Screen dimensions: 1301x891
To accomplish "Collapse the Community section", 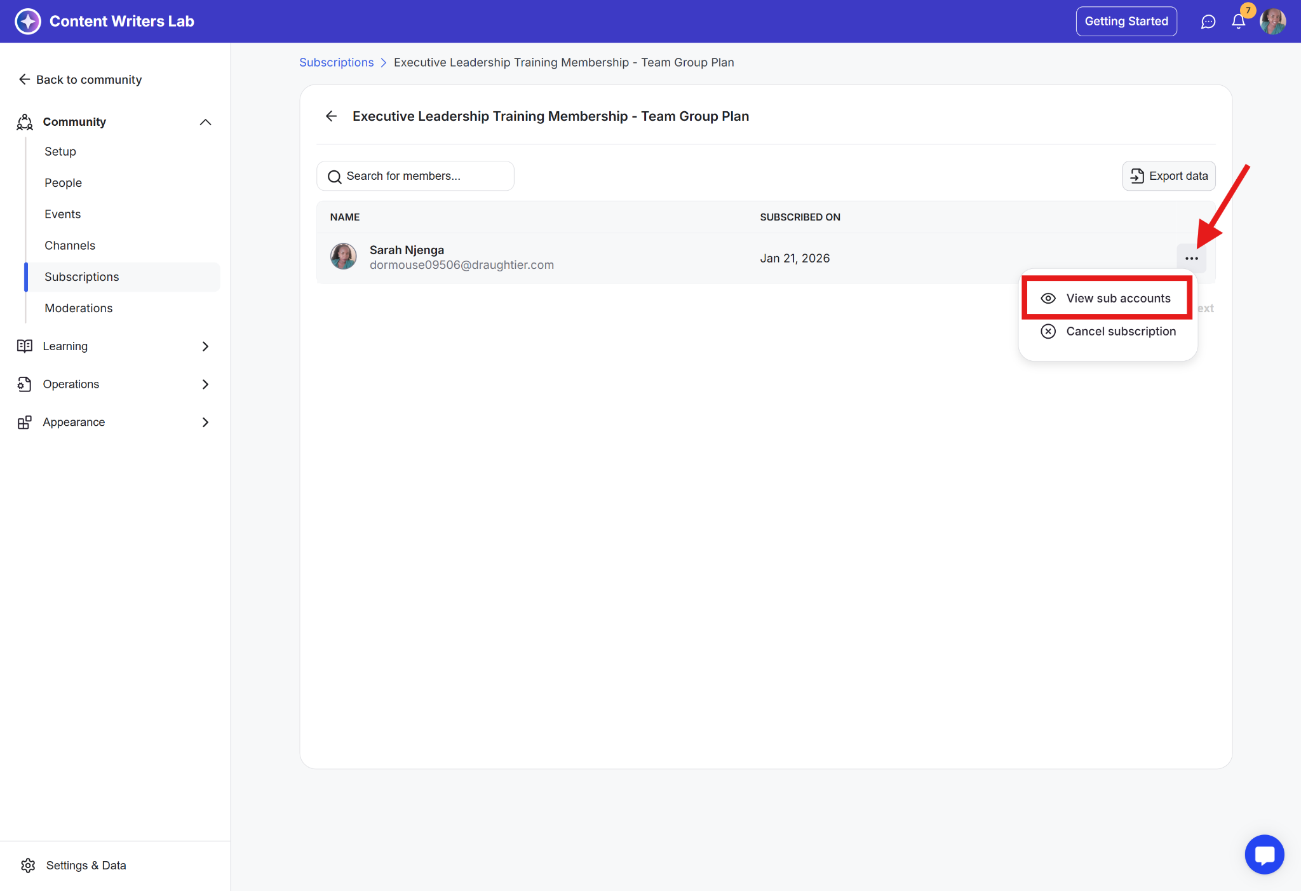I will pos(205,122).
